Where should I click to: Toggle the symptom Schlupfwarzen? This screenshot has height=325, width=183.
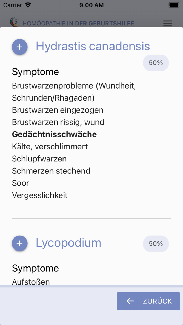39,158
